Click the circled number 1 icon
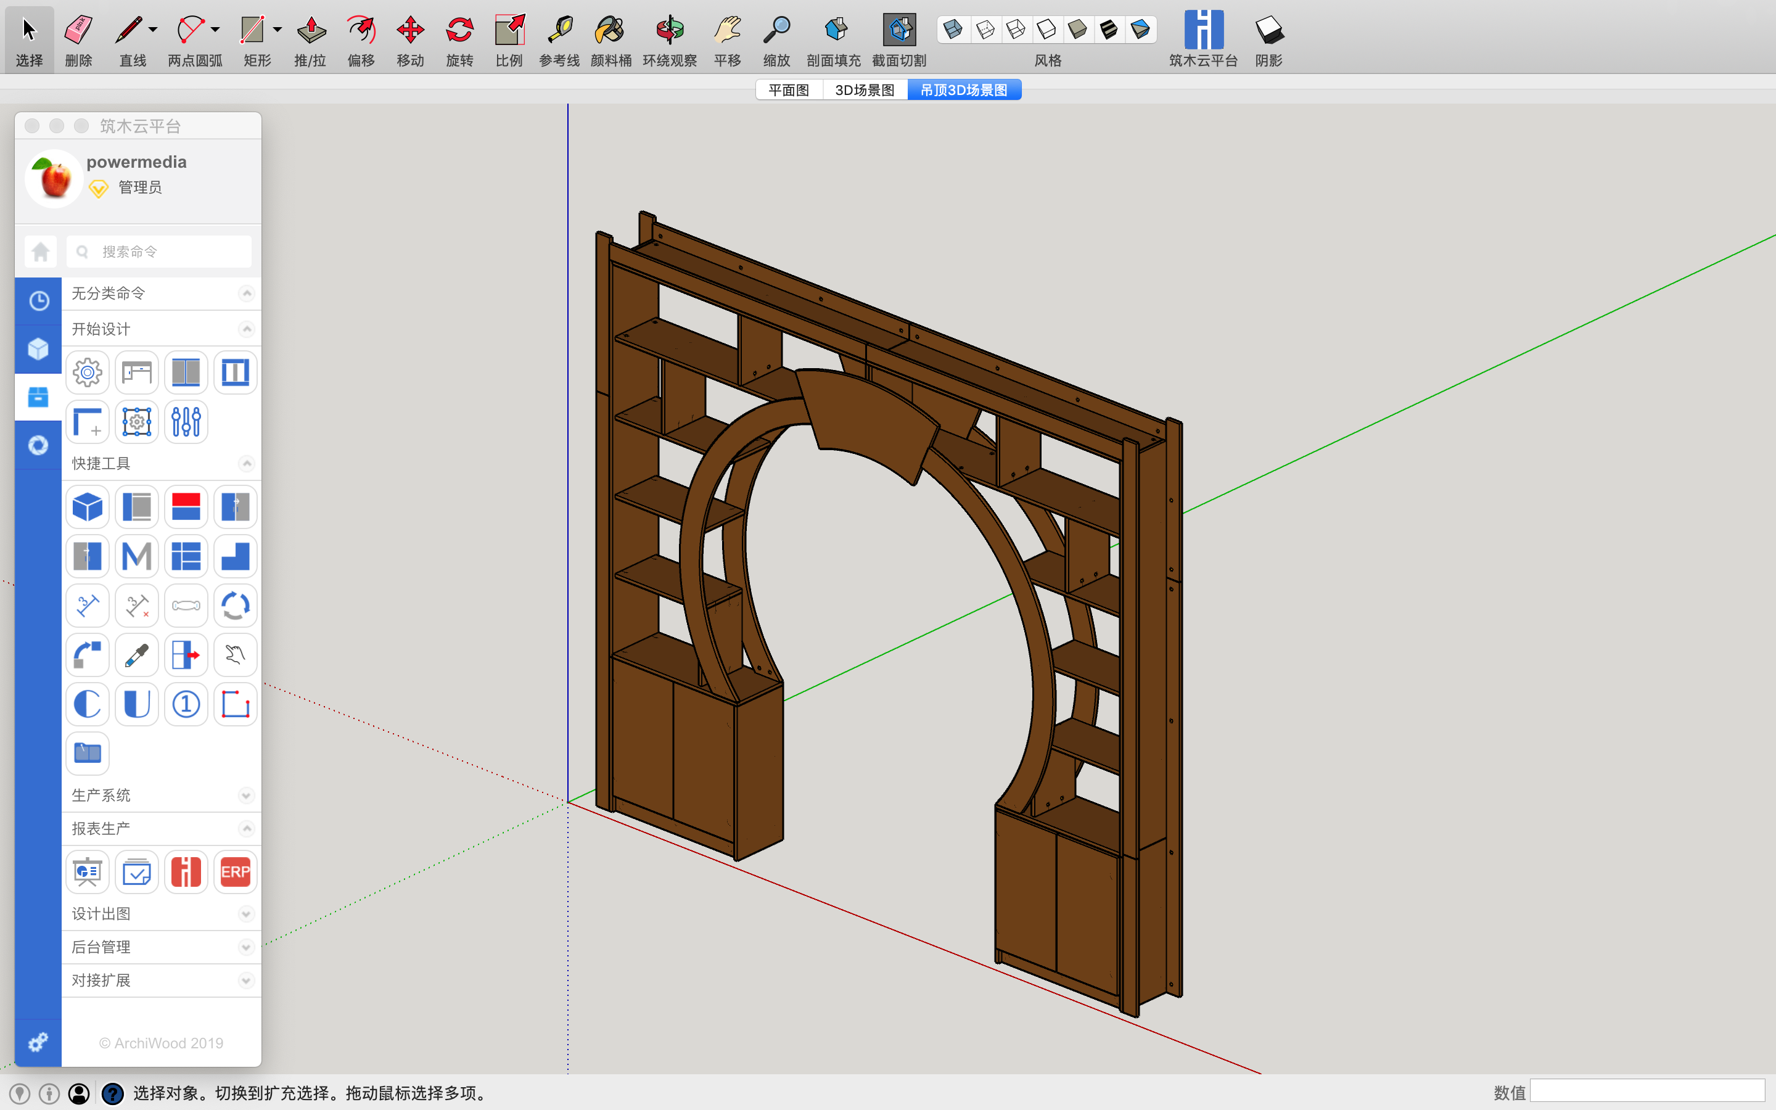Image resolution: width=1776 pixels, height=1110 pixels. click(186, 704)
